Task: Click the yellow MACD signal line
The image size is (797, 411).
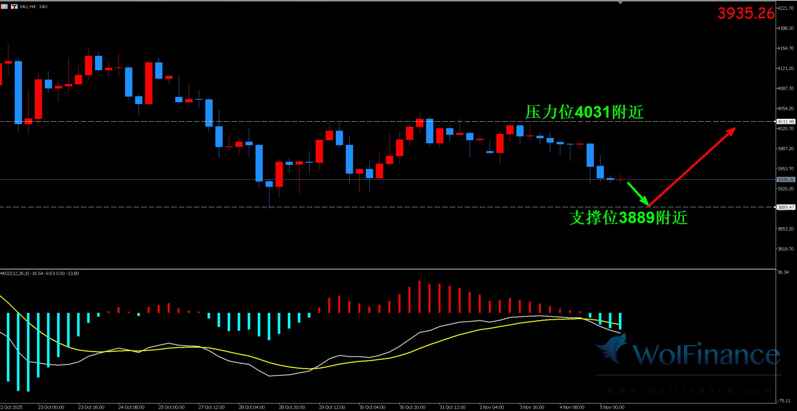Action: click(453, 336)
